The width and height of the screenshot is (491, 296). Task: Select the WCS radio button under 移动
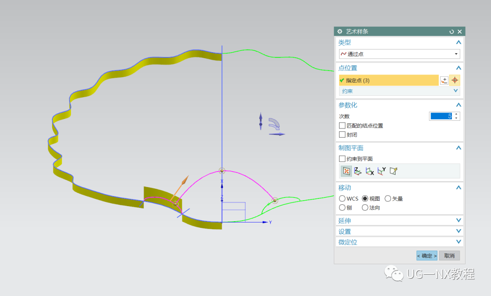342,198
